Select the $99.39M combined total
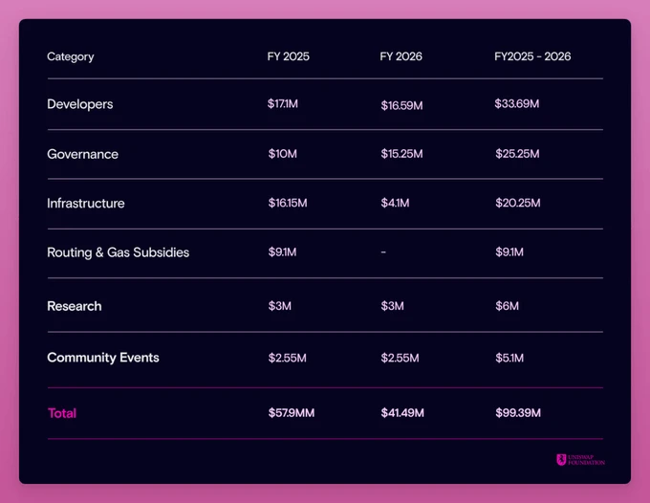Image resolution: width=650 pixels, height=503 pixels. [518, 413]
